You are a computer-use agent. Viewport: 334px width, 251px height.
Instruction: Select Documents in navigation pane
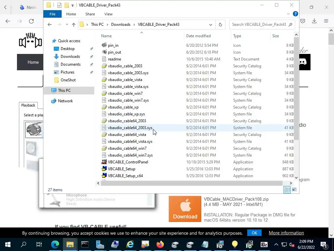[x=70, y=64]
